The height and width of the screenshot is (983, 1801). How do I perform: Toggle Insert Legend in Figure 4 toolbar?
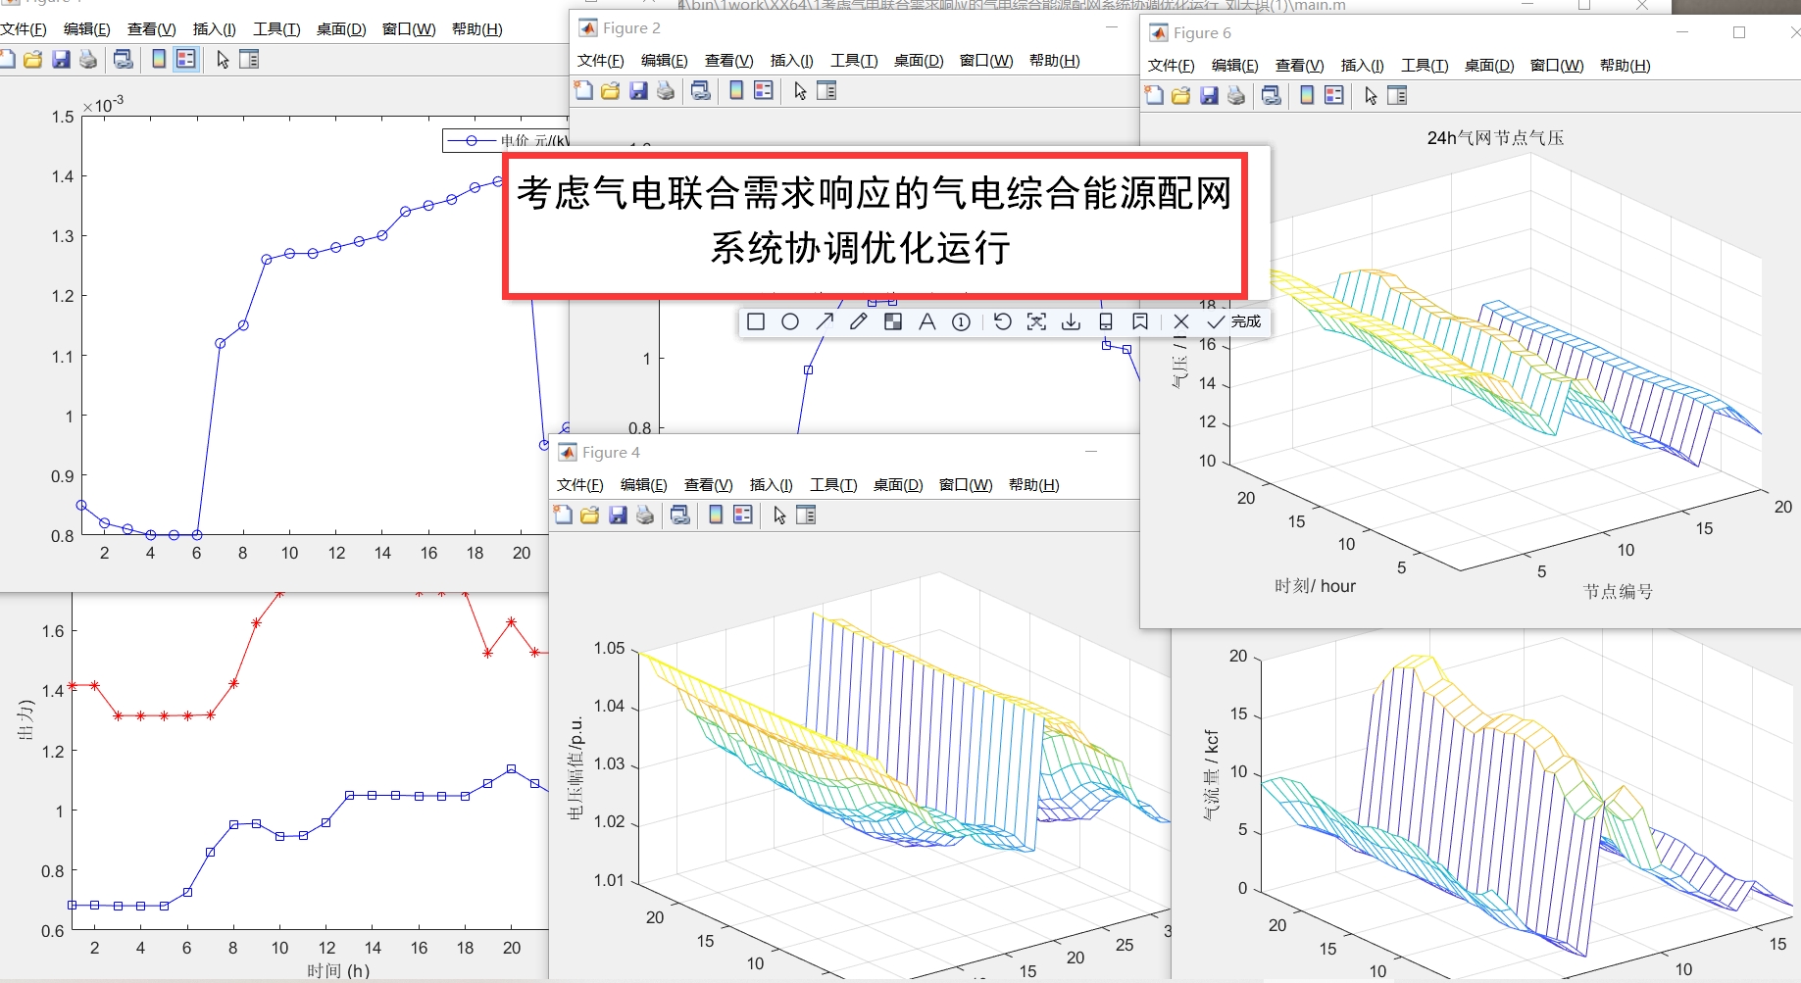tap(743, 516)
